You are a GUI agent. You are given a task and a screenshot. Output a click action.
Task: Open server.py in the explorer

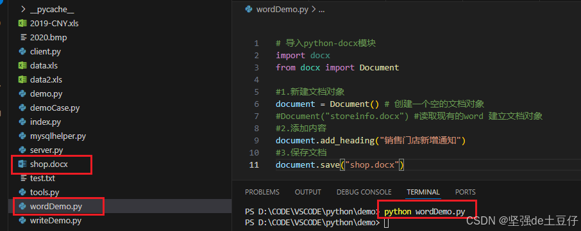(46, 150)
